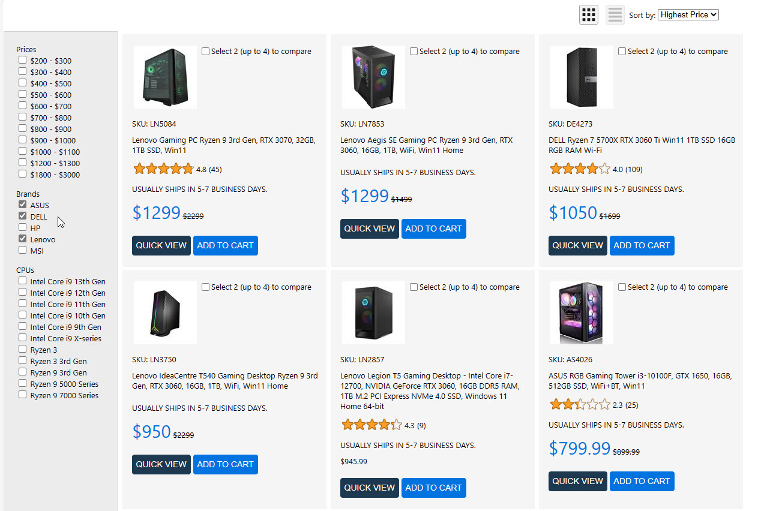Viewport: 767px width, 511px height.
Task: Switch to grid view layout
Action: [x=588, y=14]
